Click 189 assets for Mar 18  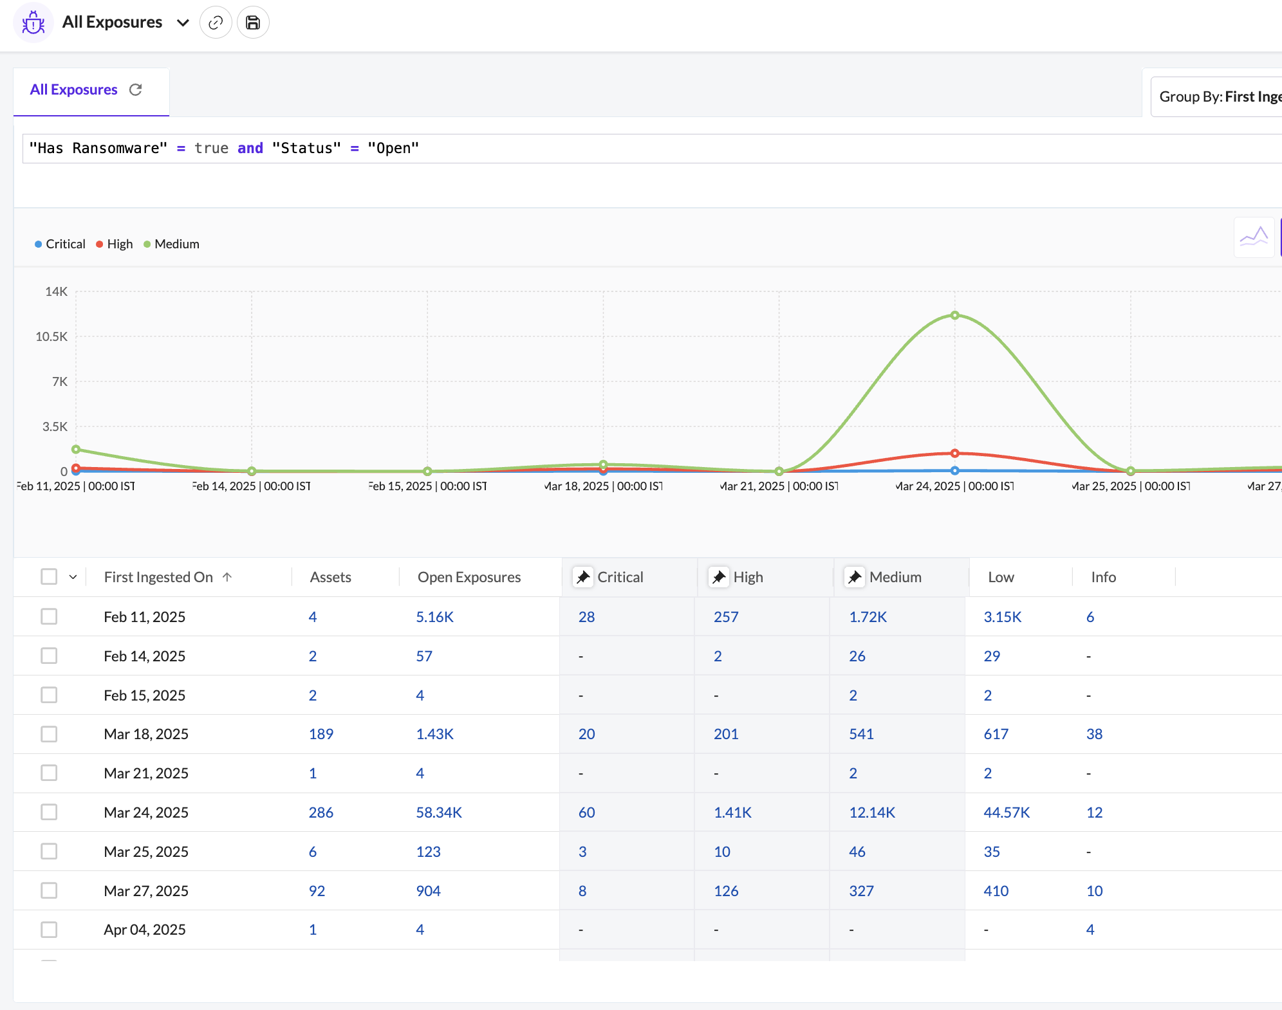click(320, 734)
